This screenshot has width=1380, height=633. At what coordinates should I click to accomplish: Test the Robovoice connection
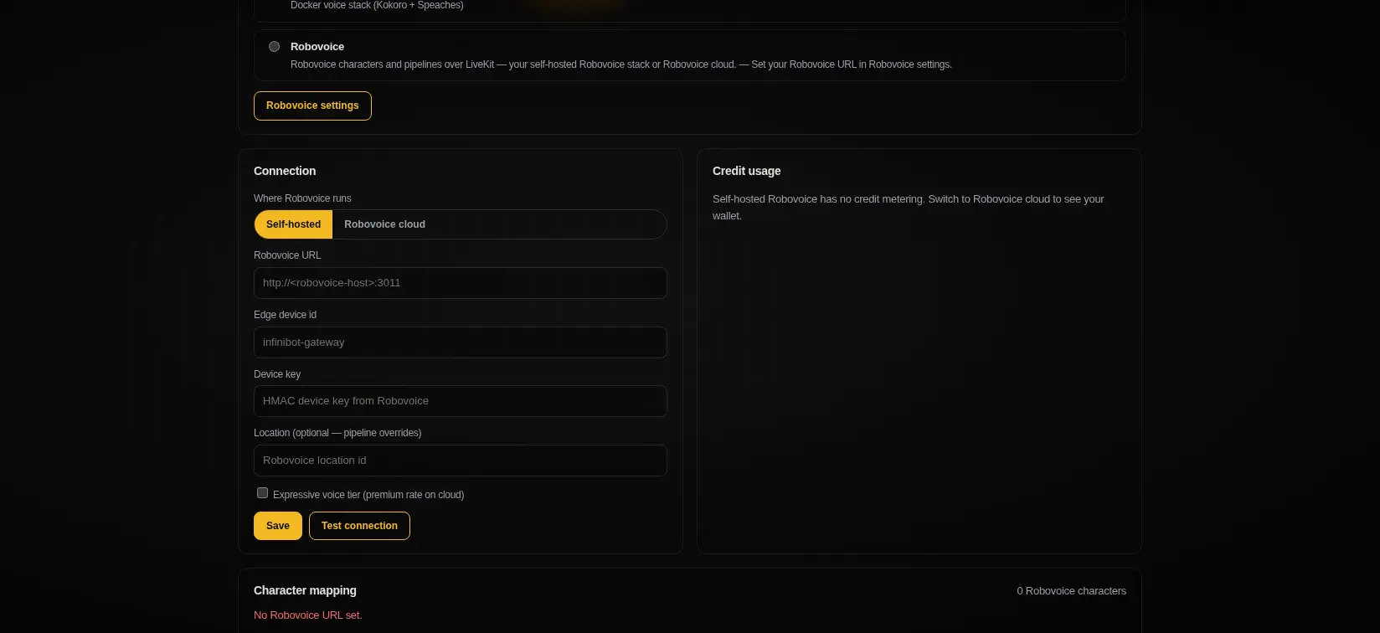[359, 526]
